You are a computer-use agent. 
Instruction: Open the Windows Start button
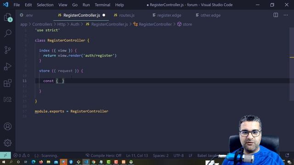[x=3, y=162]
